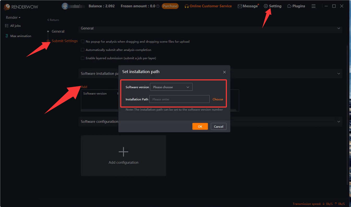The width and height of the screenshot is (351, 207).
Task: Open Max animation jobs
Action: (x=21, y=36)
